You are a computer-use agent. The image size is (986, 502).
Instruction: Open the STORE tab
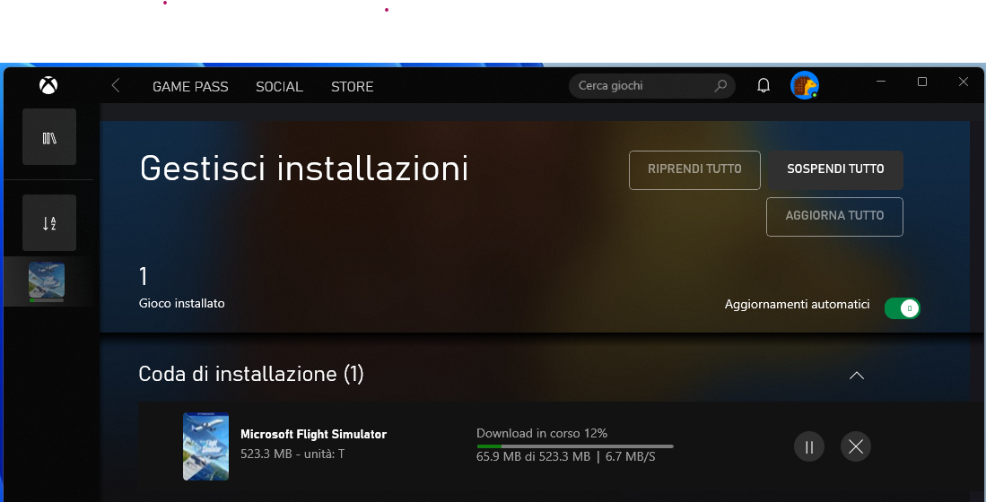[x=352, y=87]
